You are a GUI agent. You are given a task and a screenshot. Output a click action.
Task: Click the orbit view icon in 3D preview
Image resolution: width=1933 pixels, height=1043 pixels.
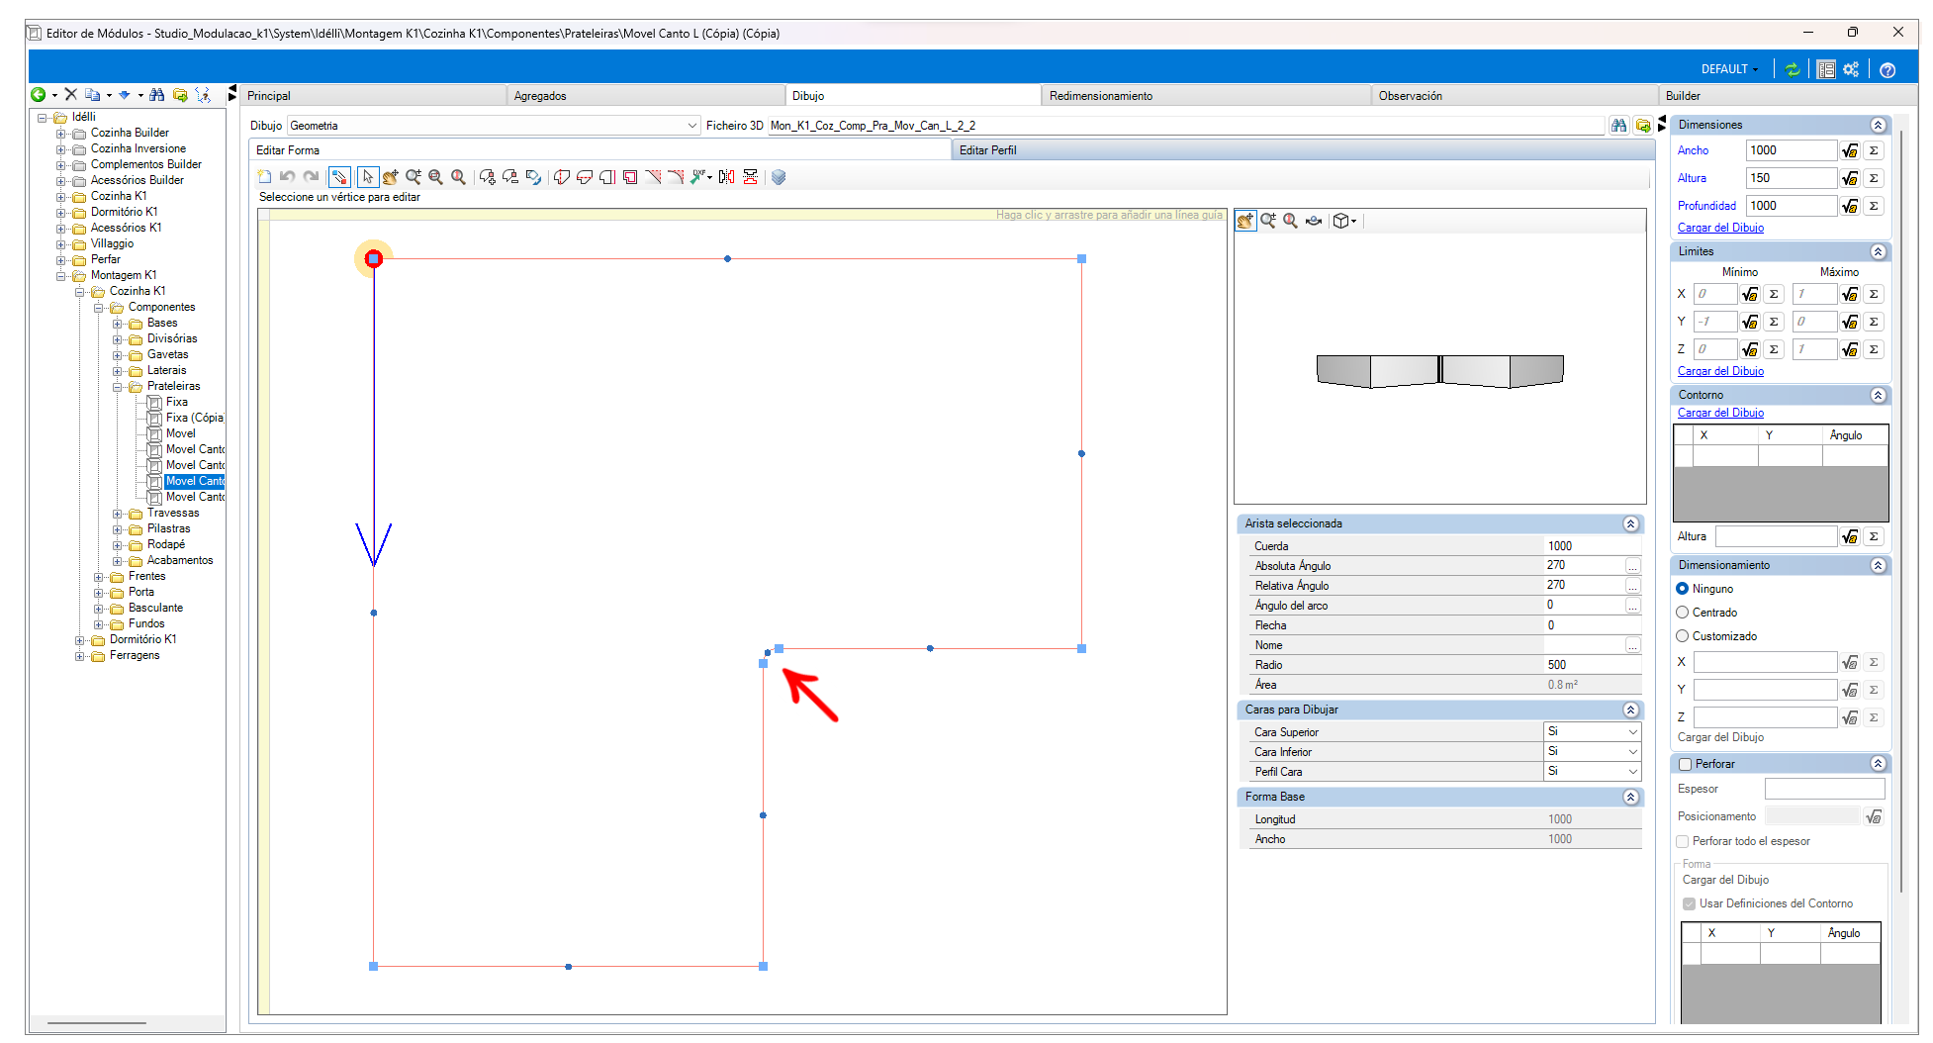click(x=1314, y=221)
